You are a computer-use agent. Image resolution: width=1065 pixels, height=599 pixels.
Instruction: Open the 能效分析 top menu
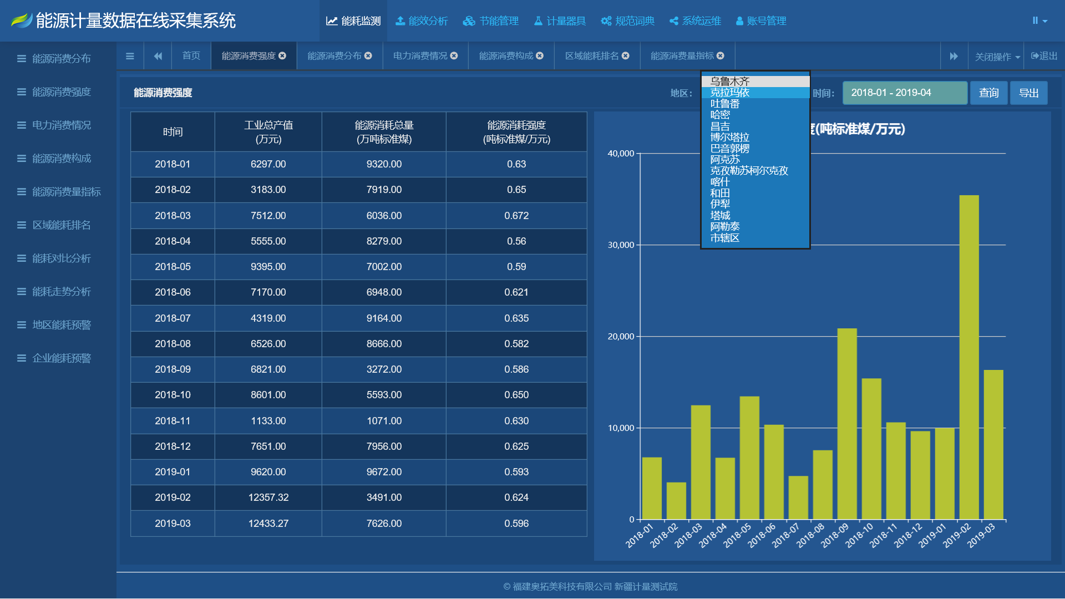point(421,21)
